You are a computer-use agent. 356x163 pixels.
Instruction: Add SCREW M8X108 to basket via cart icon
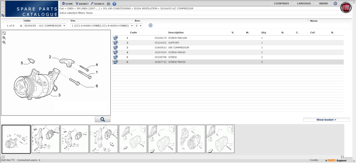[x=115, y=38]
